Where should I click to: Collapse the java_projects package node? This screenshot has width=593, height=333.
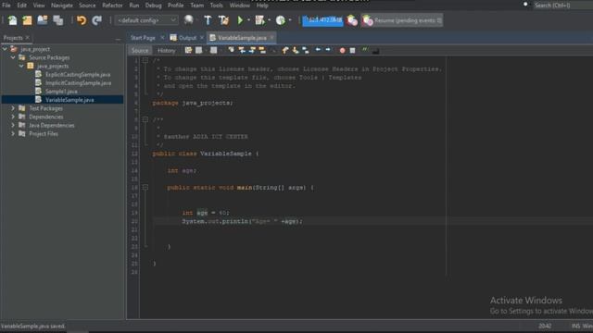(x=21, y=66)
